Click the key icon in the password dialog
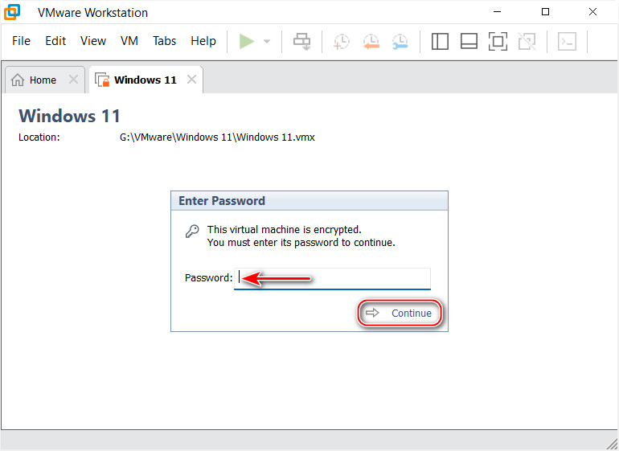The height and width of the screenshot is (451, 619). coord(192,231)
